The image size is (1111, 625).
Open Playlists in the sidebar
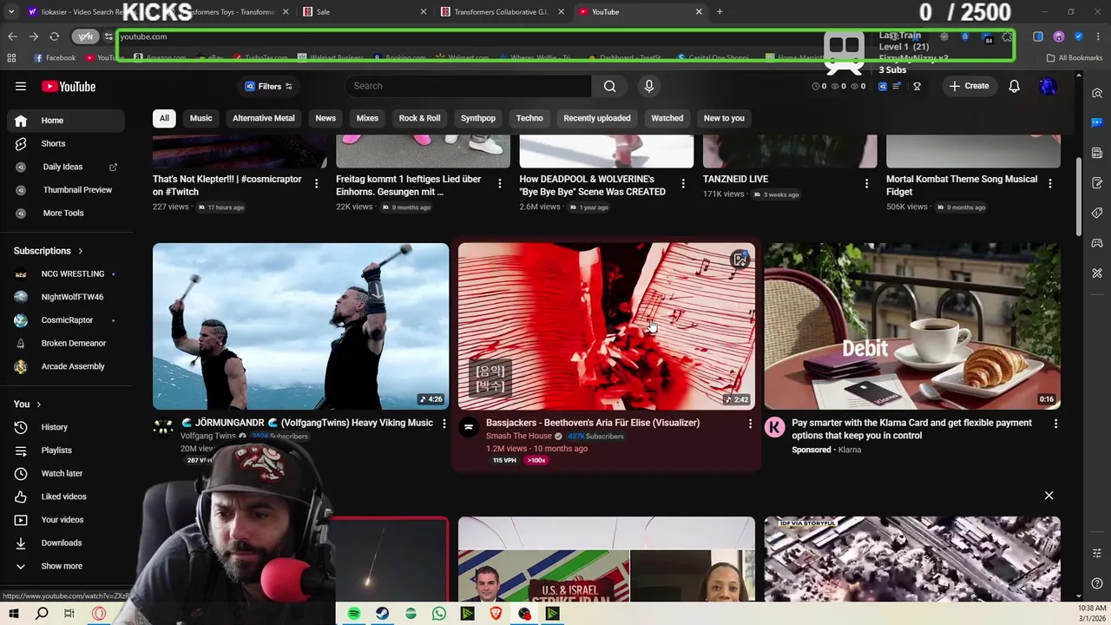point(66,451)
